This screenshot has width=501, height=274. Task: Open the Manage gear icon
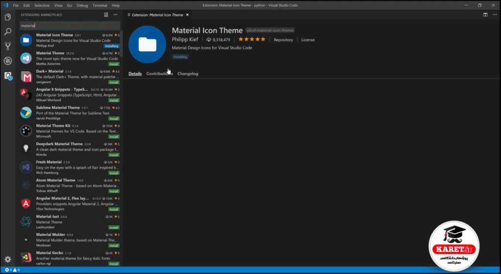coord(8,259)
